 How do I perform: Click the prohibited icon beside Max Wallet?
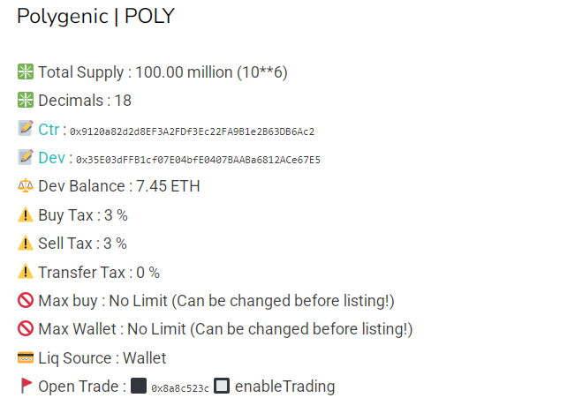tap(25, 329)
